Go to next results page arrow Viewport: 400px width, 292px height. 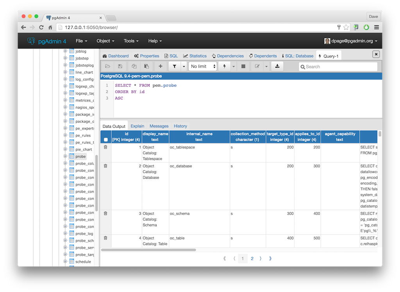261,258
